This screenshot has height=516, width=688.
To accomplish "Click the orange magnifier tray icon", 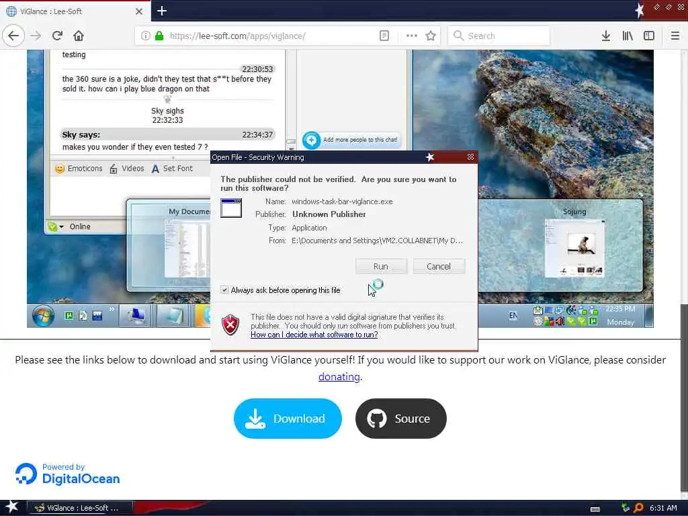I will pos(638,508).
